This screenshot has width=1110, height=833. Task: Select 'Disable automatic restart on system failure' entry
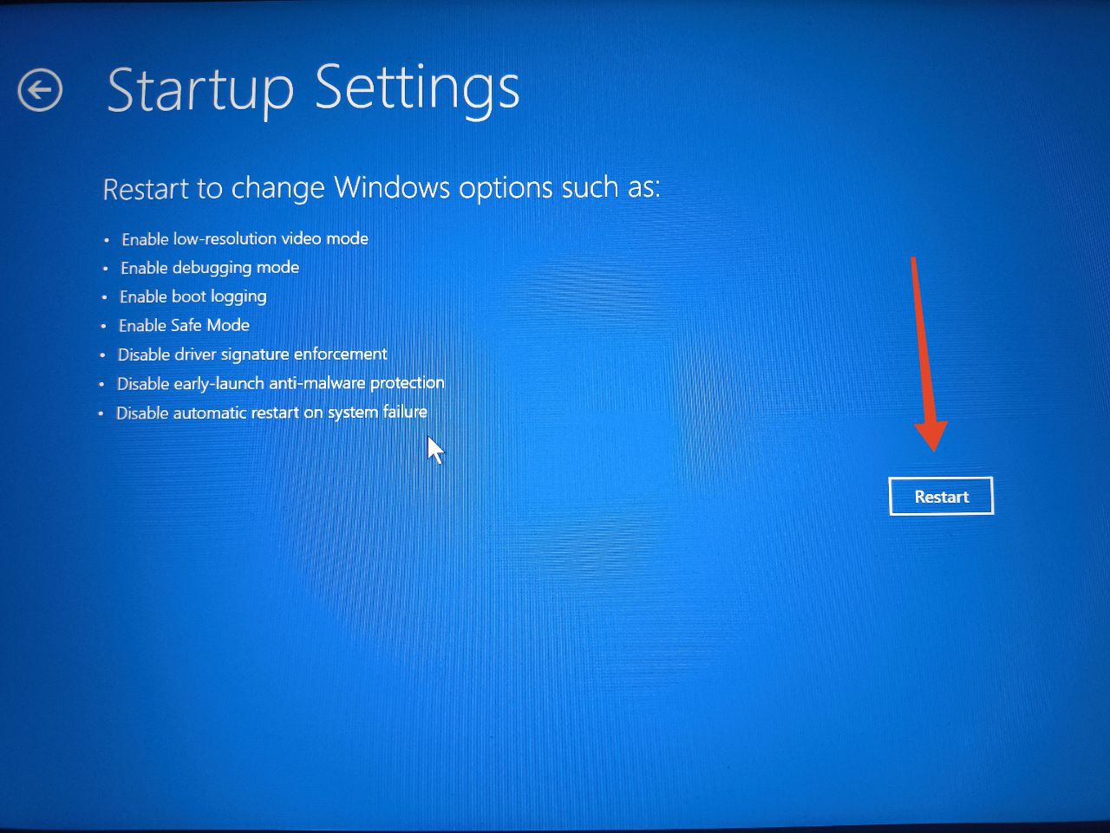(x=271, y=413)
